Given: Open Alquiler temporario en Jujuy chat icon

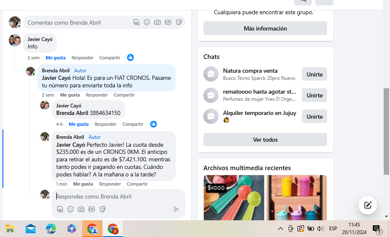Looking at the screenshot, I should click(211, 116).
